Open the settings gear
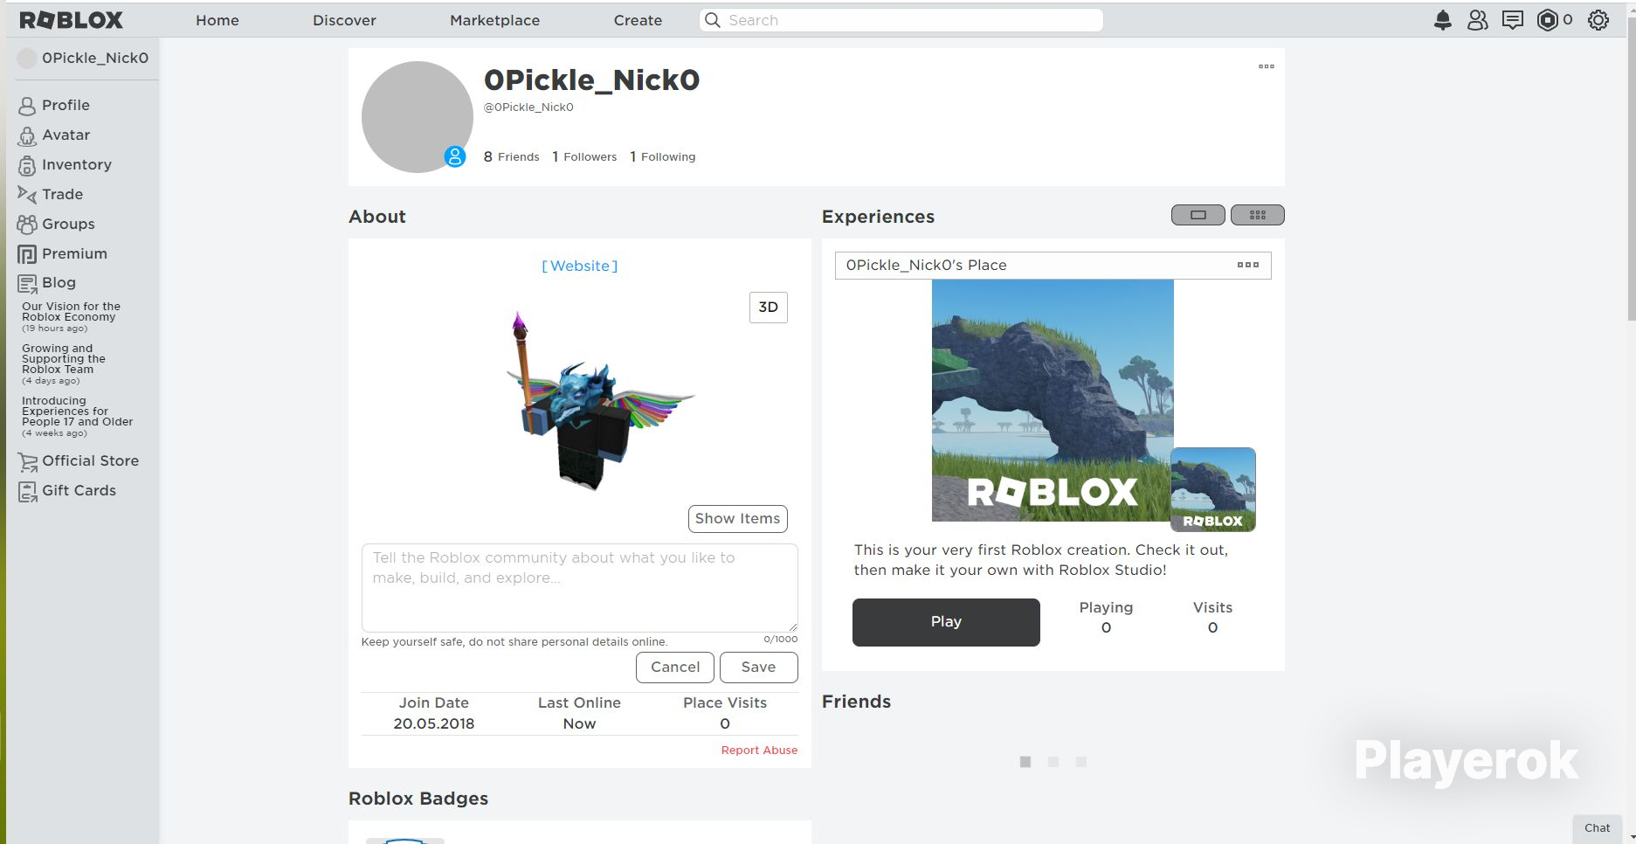The image size is (1636, 844). [1598, 20]
